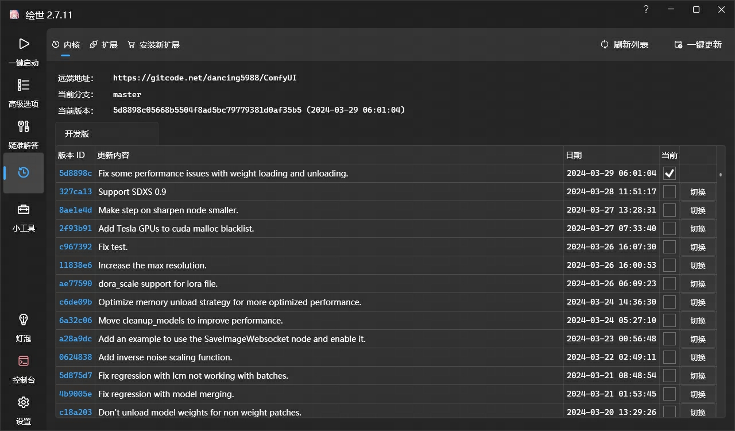Click the 版本 ID column header
This screenshot has height=431, width=735.
75,155
